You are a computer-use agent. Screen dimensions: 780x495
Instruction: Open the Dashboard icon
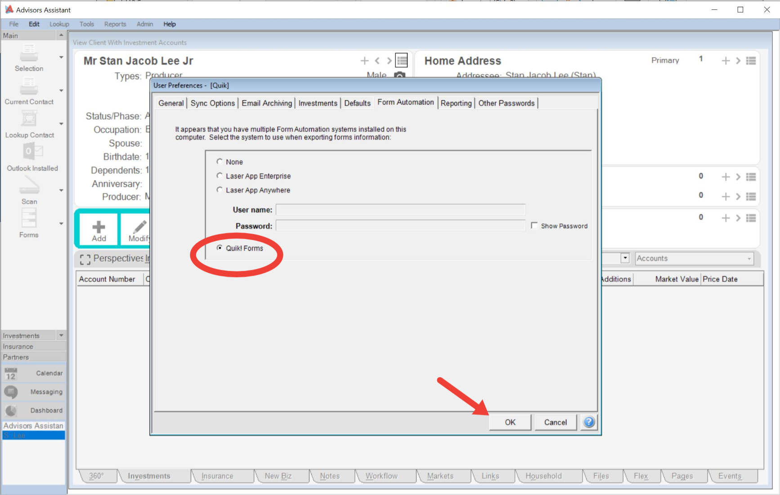[x=11, y=410]
